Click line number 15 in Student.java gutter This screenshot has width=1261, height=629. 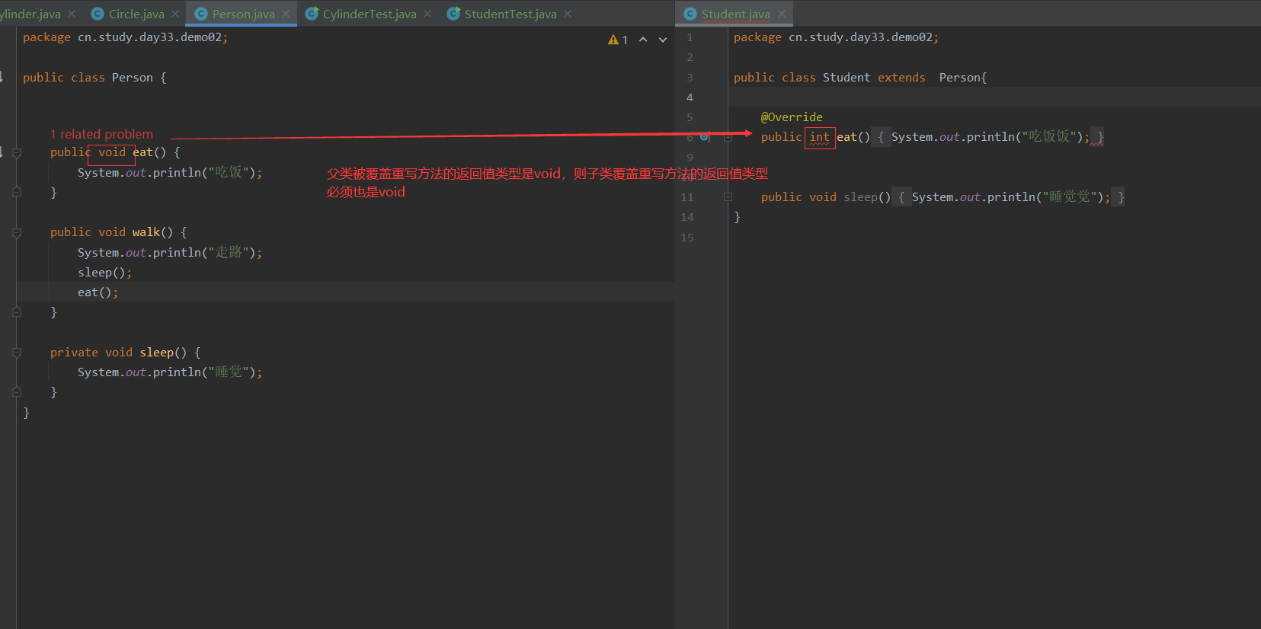(687, 238)
